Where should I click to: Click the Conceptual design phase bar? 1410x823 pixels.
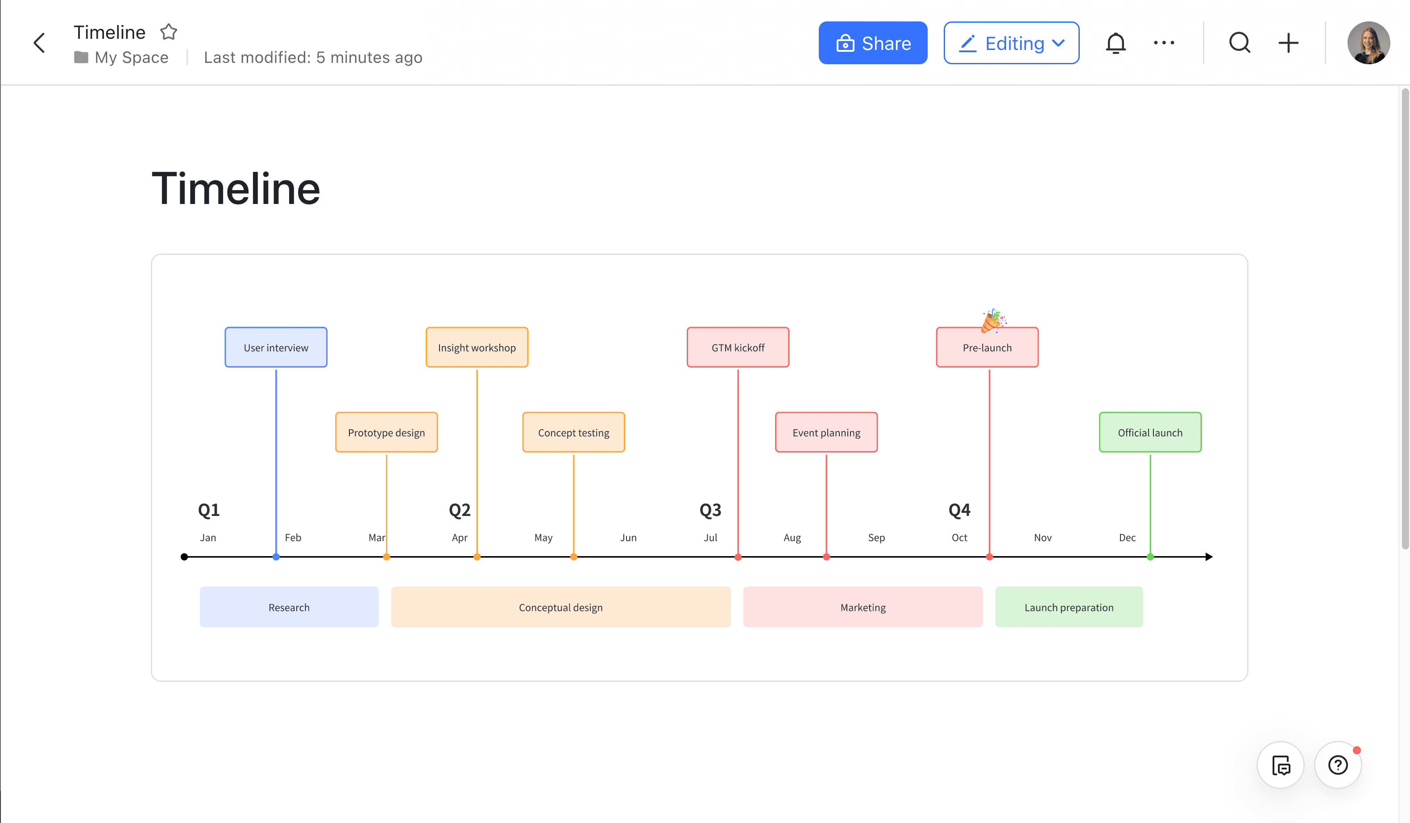(561, 607)
